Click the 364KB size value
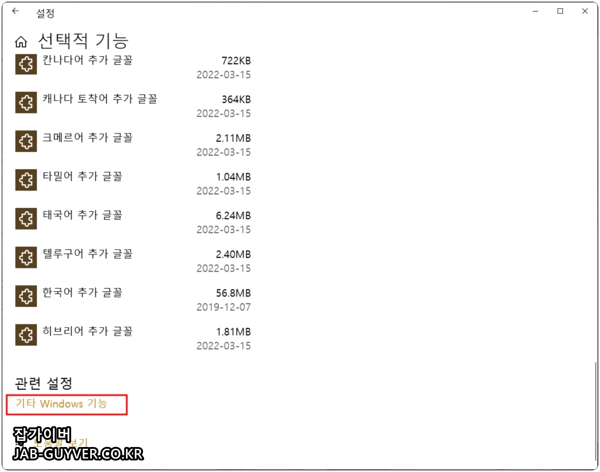 tap(236, 99)
